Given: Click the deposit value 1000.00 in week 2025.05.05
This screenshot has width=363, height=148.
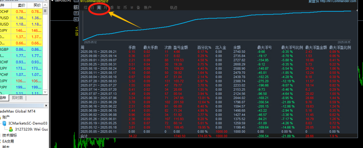Looking at the screenshot, I should (x=221, y=131).
